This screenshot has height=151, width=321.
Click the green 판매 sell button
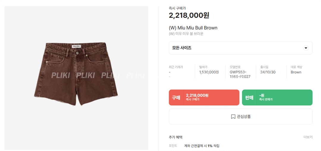pyautogui.click(x=277, y=97)
